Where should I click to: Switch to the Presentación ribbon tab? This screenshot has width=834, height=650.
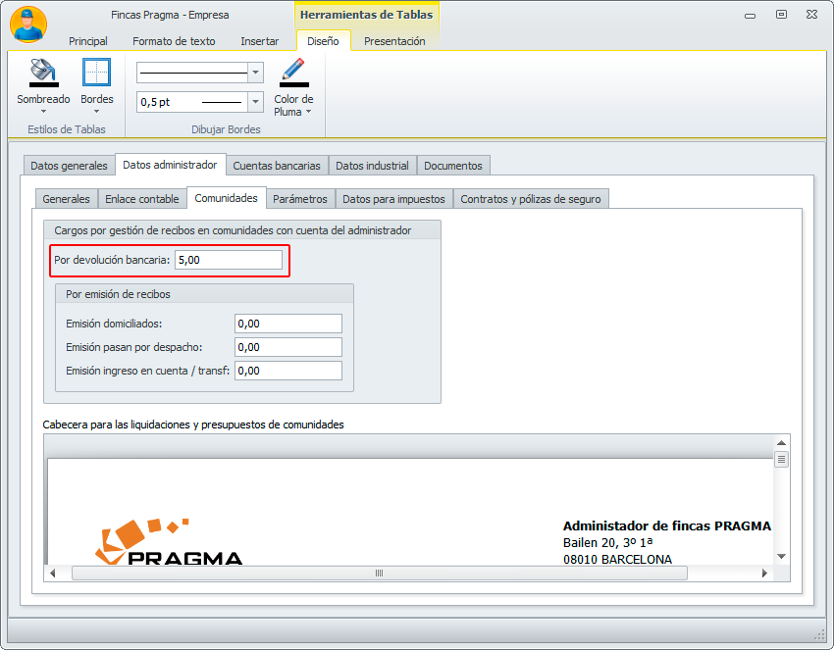394,41
